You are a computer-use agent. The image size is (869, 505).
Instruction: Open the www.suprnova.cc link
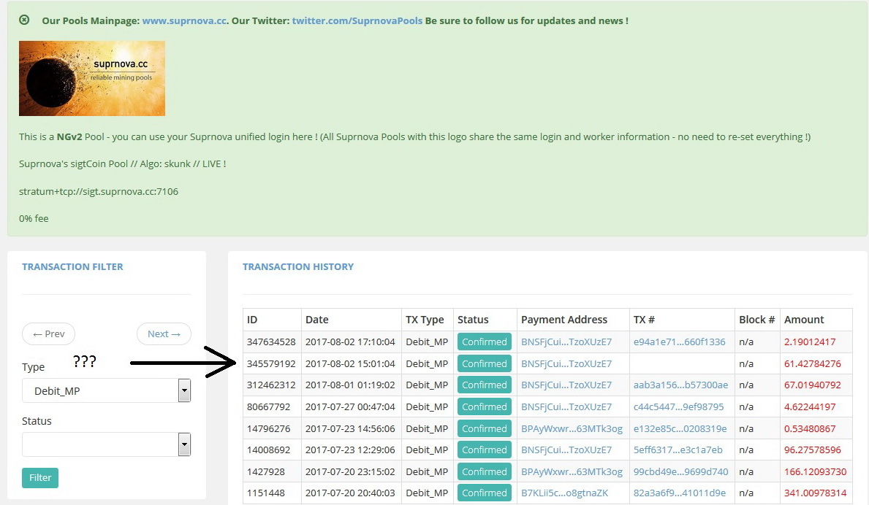(184, 20)
